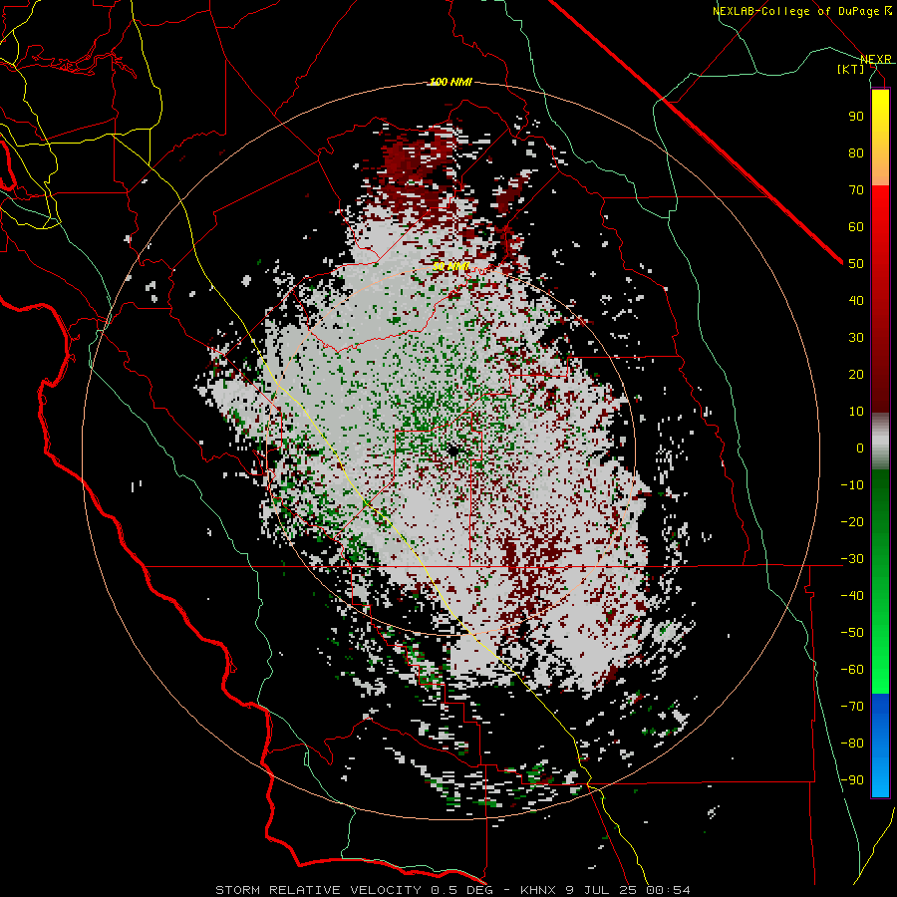Select the positive 90 scale value

[856, 117]
